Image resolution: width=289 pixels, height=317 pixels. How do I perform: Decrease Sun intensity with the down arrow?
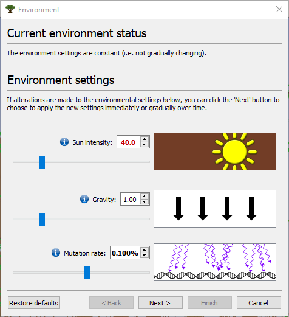point(144,144)
